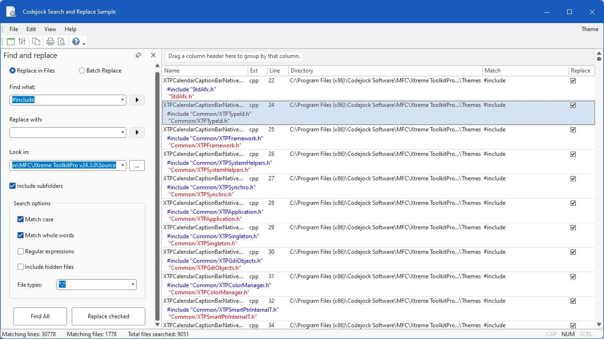Click the Help question mark icon

(x=76, y=41)
